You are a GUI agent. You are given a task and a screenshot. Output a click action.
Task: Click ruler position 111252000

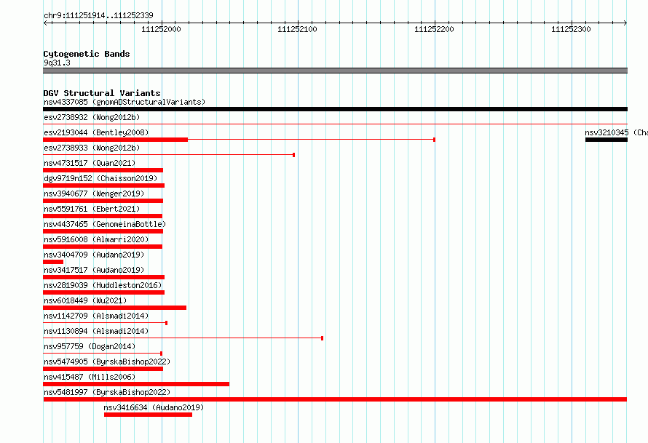161,29
